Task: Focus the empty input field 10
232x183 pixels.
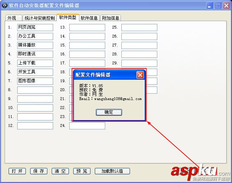Action: [35, 108]
